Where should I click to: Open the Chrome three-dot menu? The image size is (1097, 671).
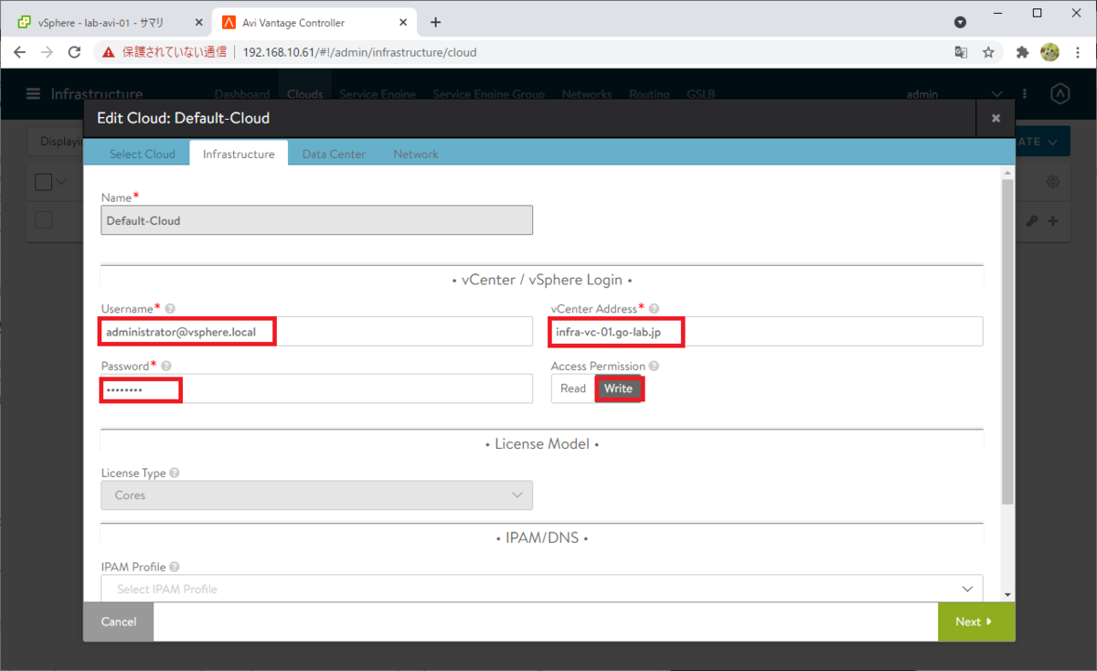tap(1078, 52)
